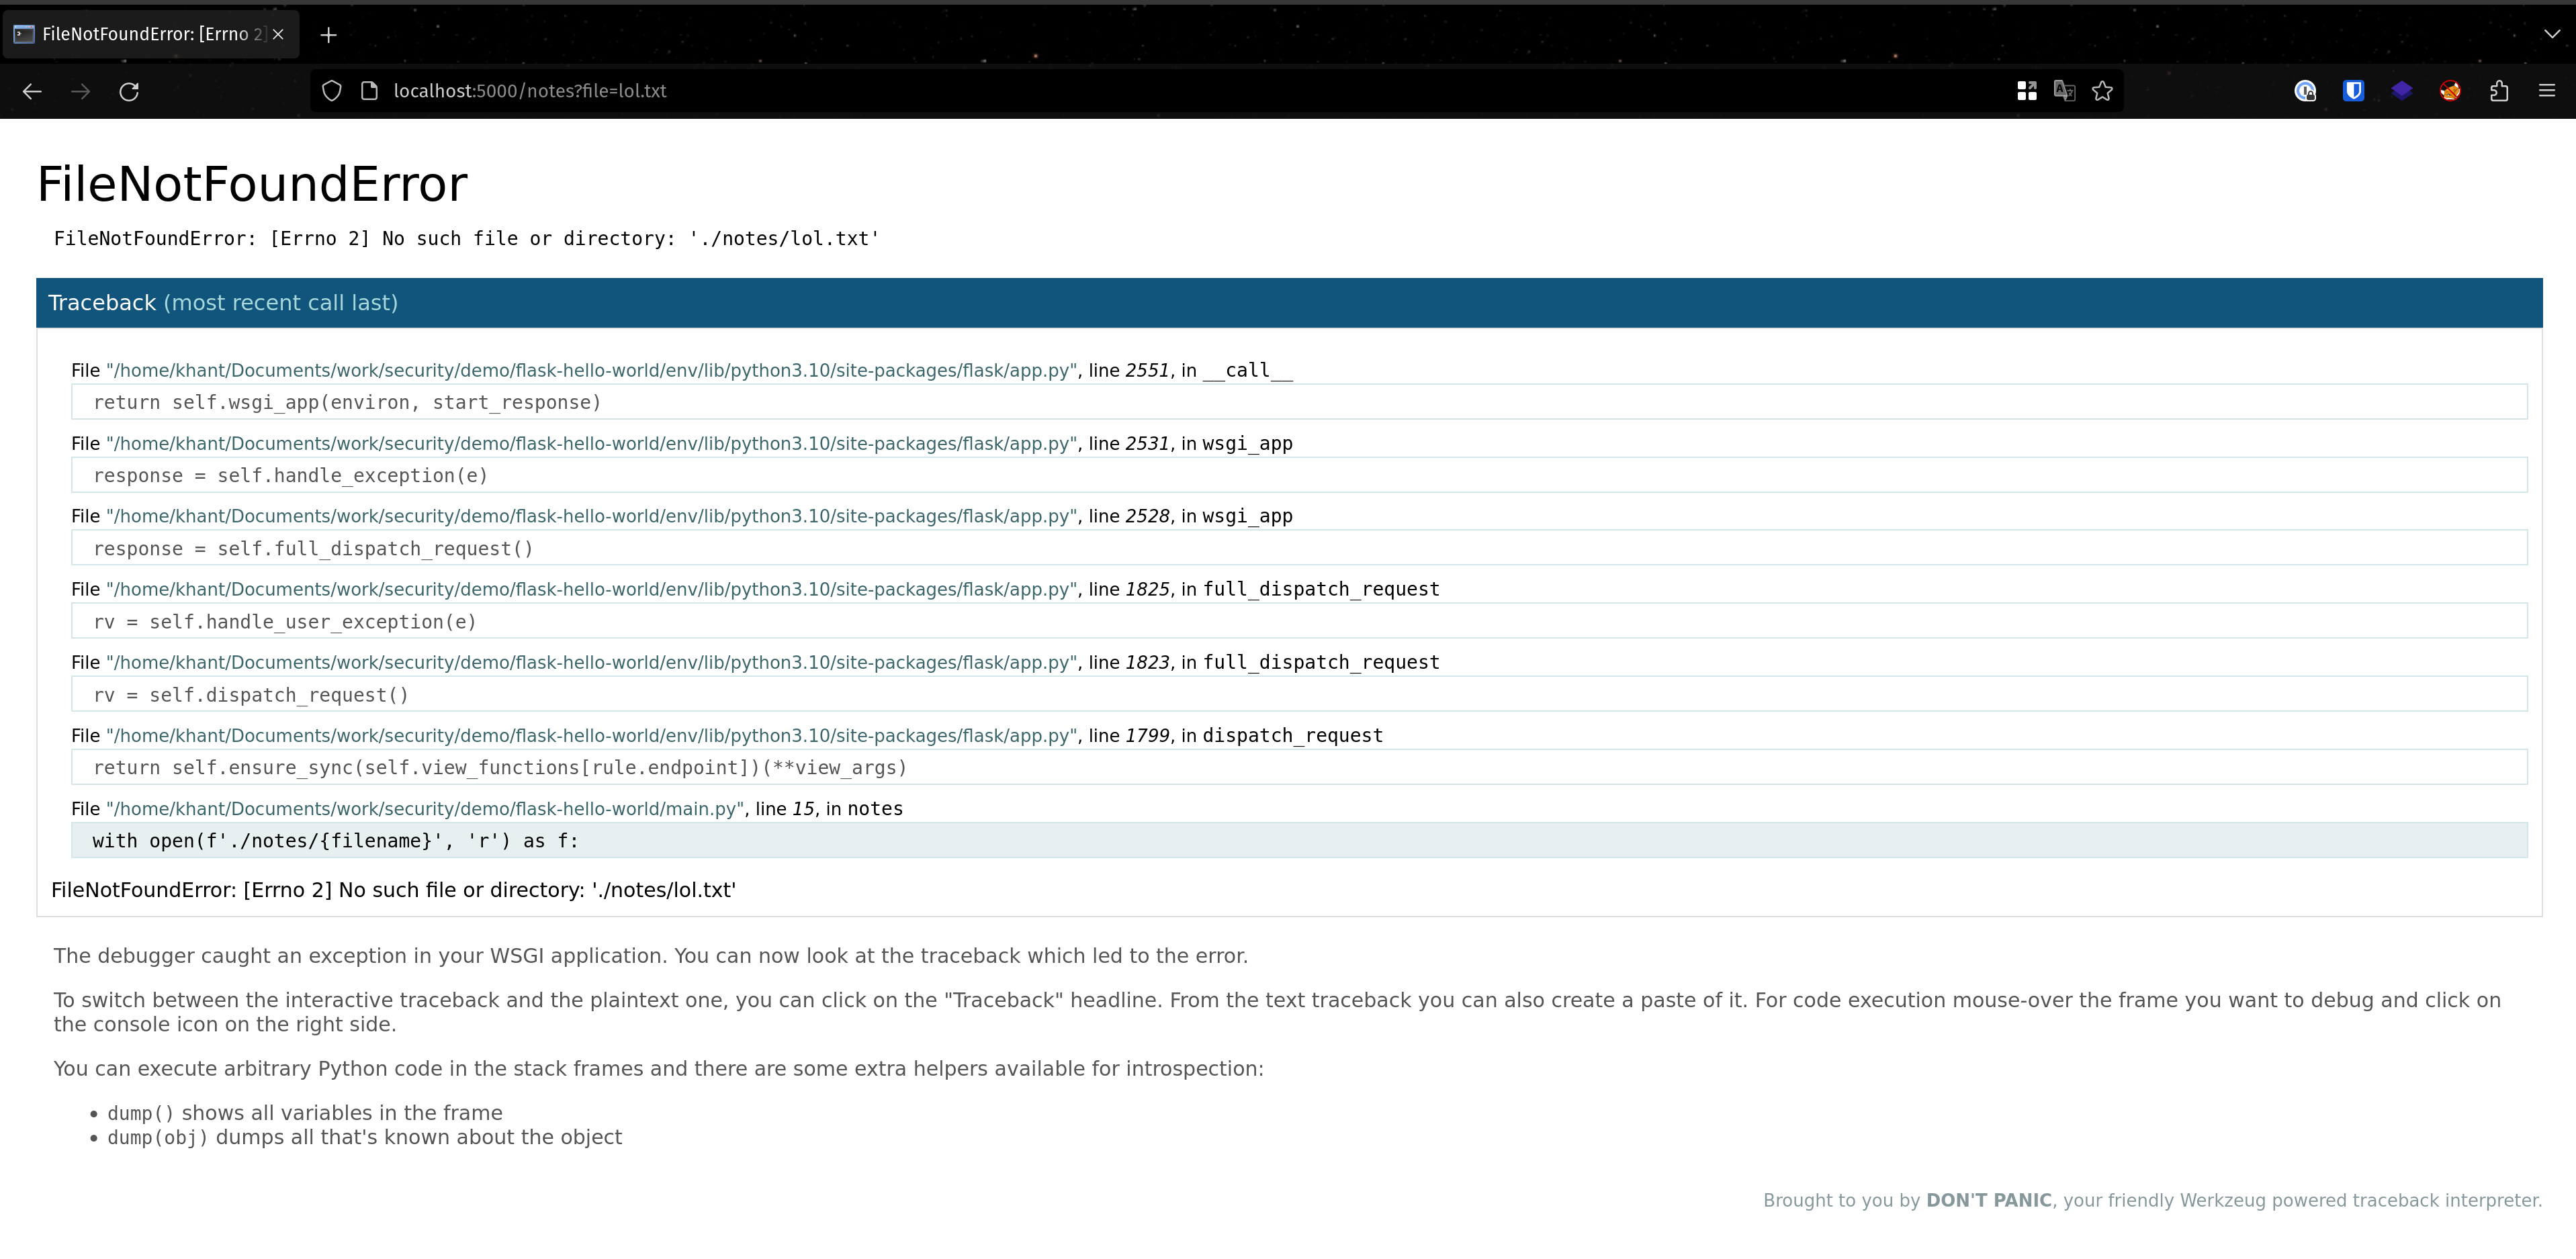Click the tracking protection shield icon
Screen dimensions: 2576x1259
click(332, 91)
